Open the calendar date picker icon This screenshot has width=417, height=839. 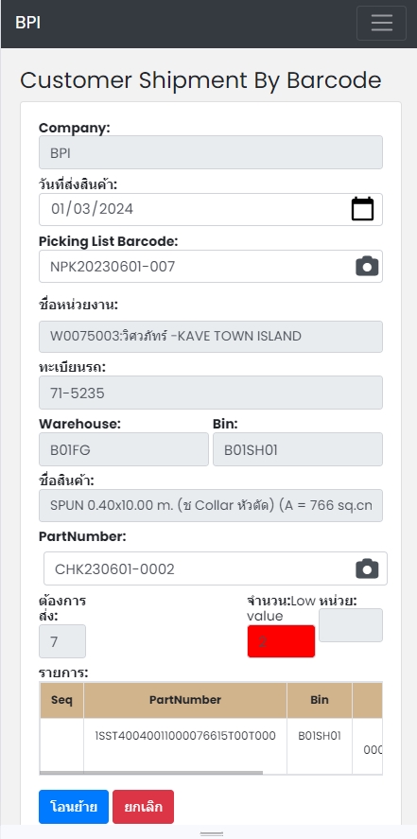(362, 209)
